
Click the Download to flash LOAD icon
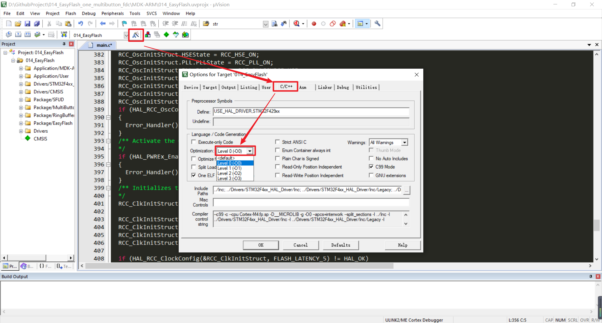[64, 34]
